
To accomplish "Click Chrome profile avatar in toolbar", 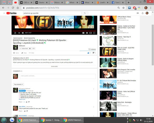I will pyautogui.click(x=146, y=8).
